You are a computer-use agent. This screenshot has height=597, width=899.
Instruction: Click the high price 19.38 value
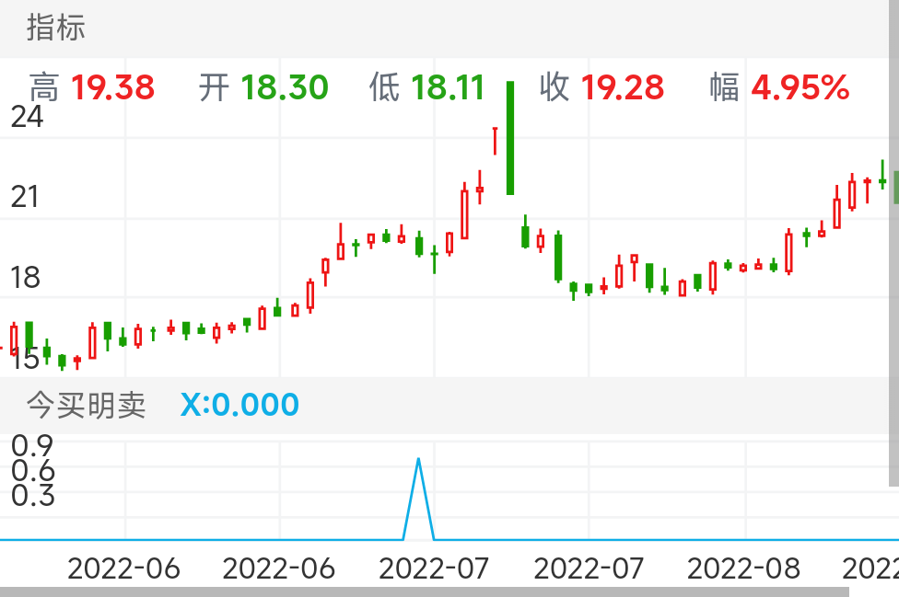tap(113, 87)
